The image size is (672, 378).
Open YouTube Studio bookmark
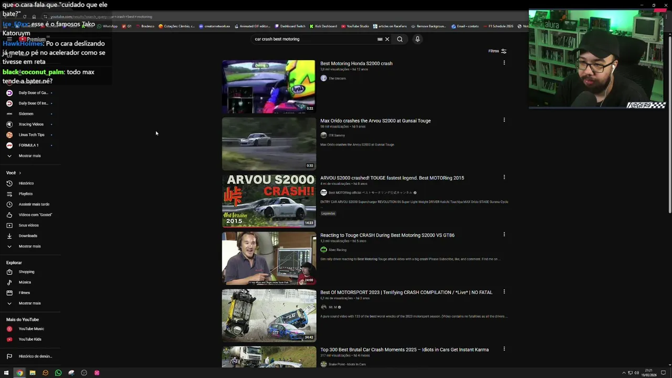(355, 26)
